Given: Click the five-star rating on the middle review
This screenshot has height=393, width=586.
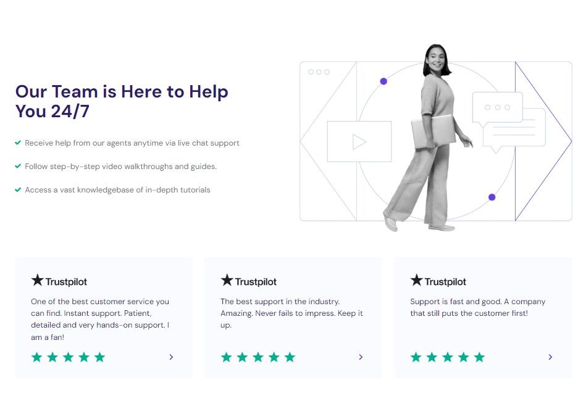Looking at the screenshot, I should coord(258,357).
